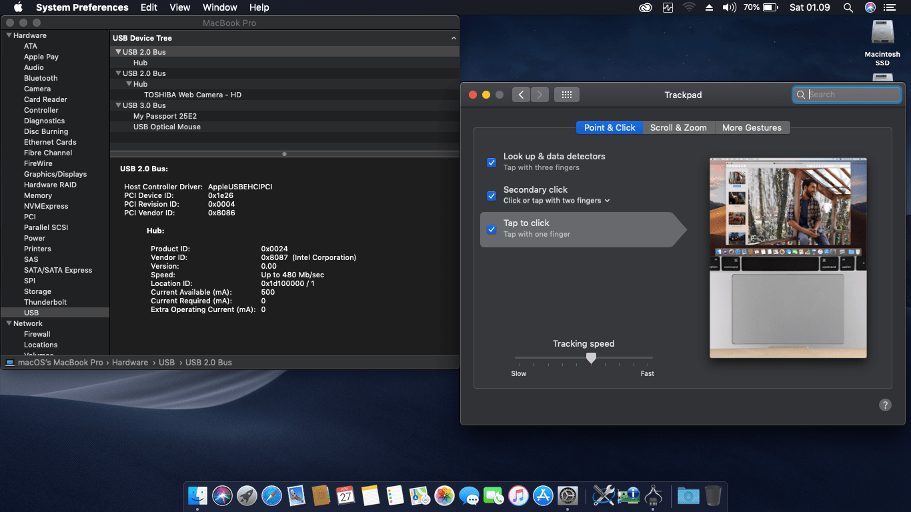Select Thunderbolt in the hardware list
The height and width of the screenshot is (512, 911).
click(x=45, y=302)
